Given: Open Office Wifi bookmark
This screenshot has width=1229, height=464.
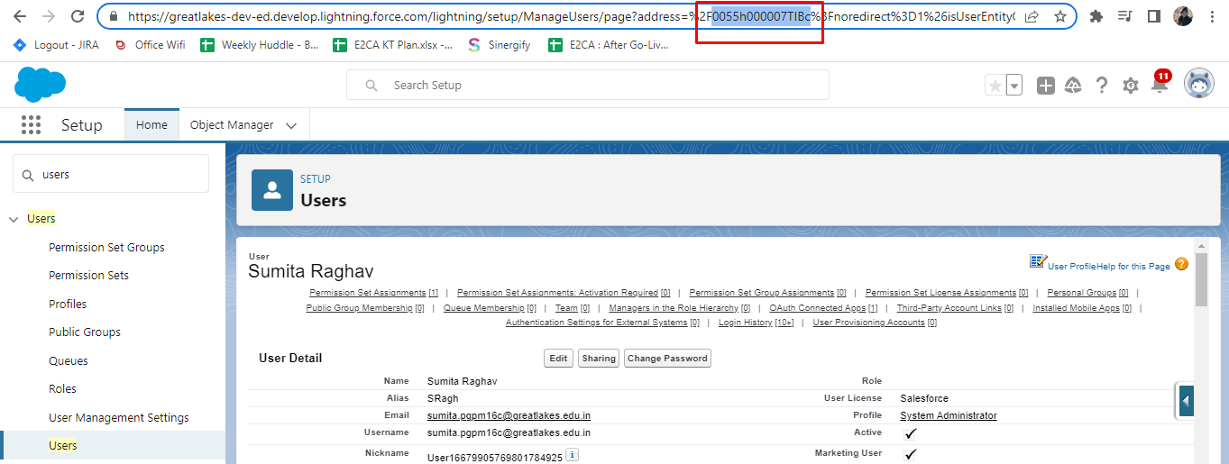Looking at the screenshot, I should (x=150, y=44).
